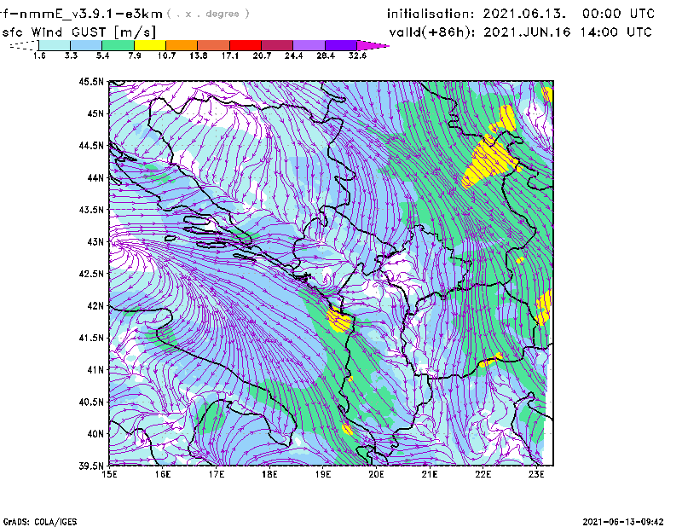Click the light blue 3.3–5.4 legend swatch
682x527 pixels.
tap(86, 45)
